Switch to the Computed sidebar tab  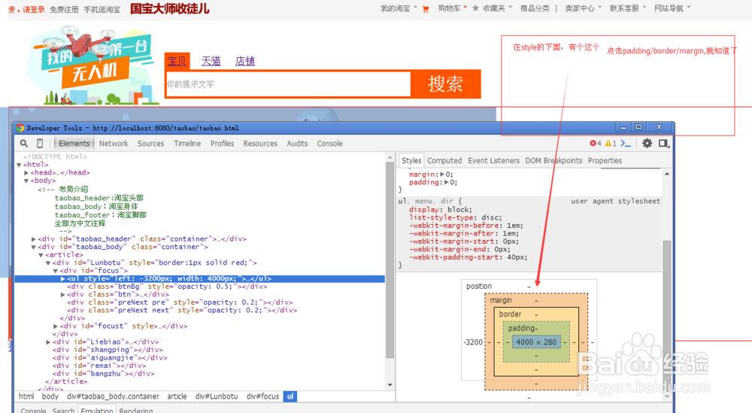click(x=444, y=161)
